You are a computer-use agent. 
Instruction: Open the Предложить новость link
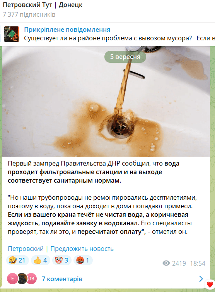click(82, 249)
